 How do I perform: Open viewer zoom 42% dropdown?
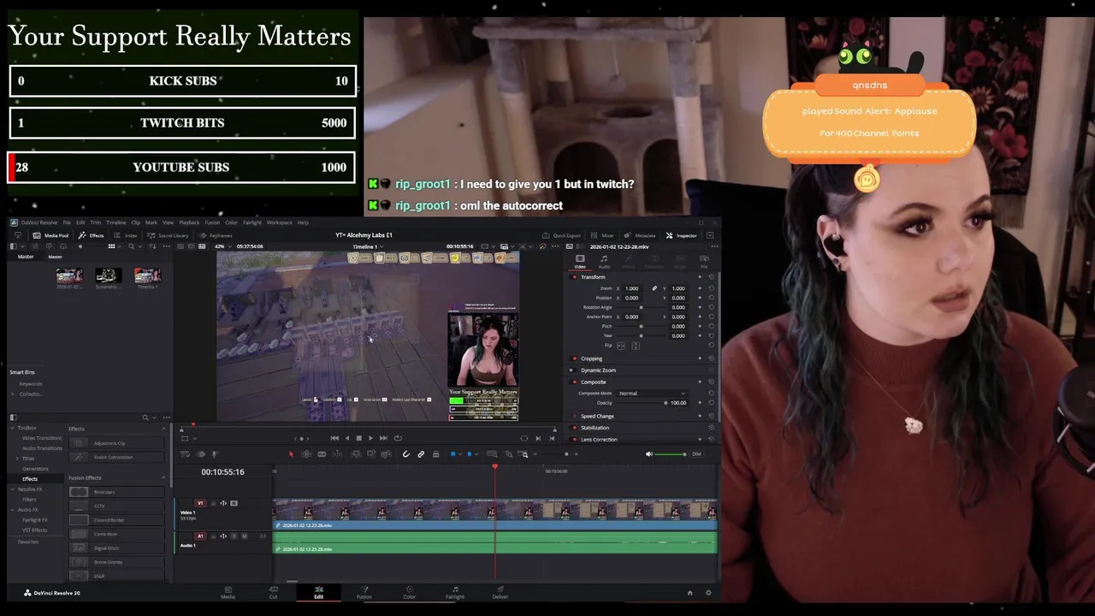click(224, 246)
